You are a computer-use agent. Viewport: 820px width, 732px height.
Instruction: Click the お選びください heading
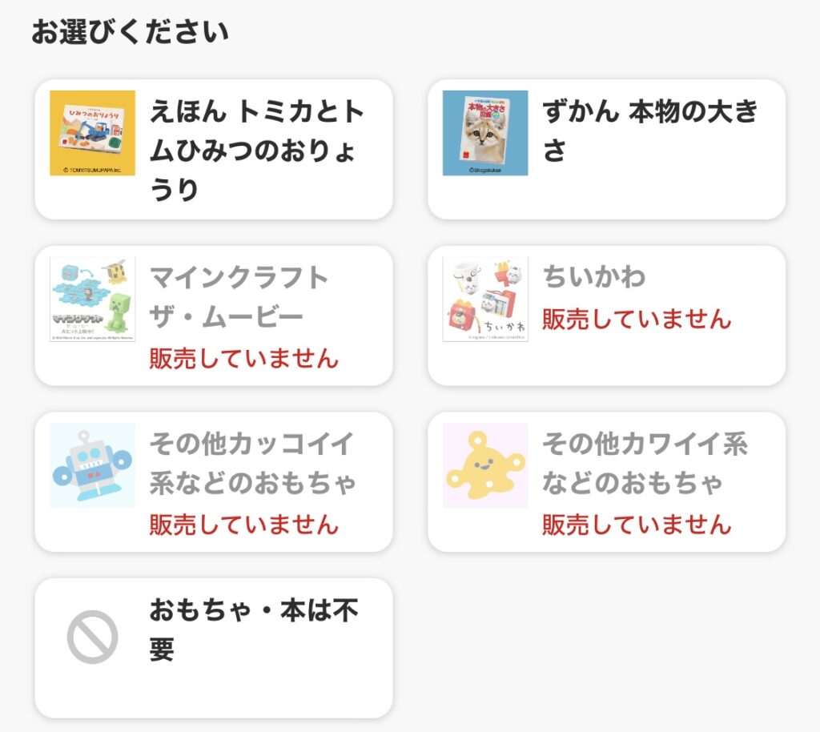130,31
